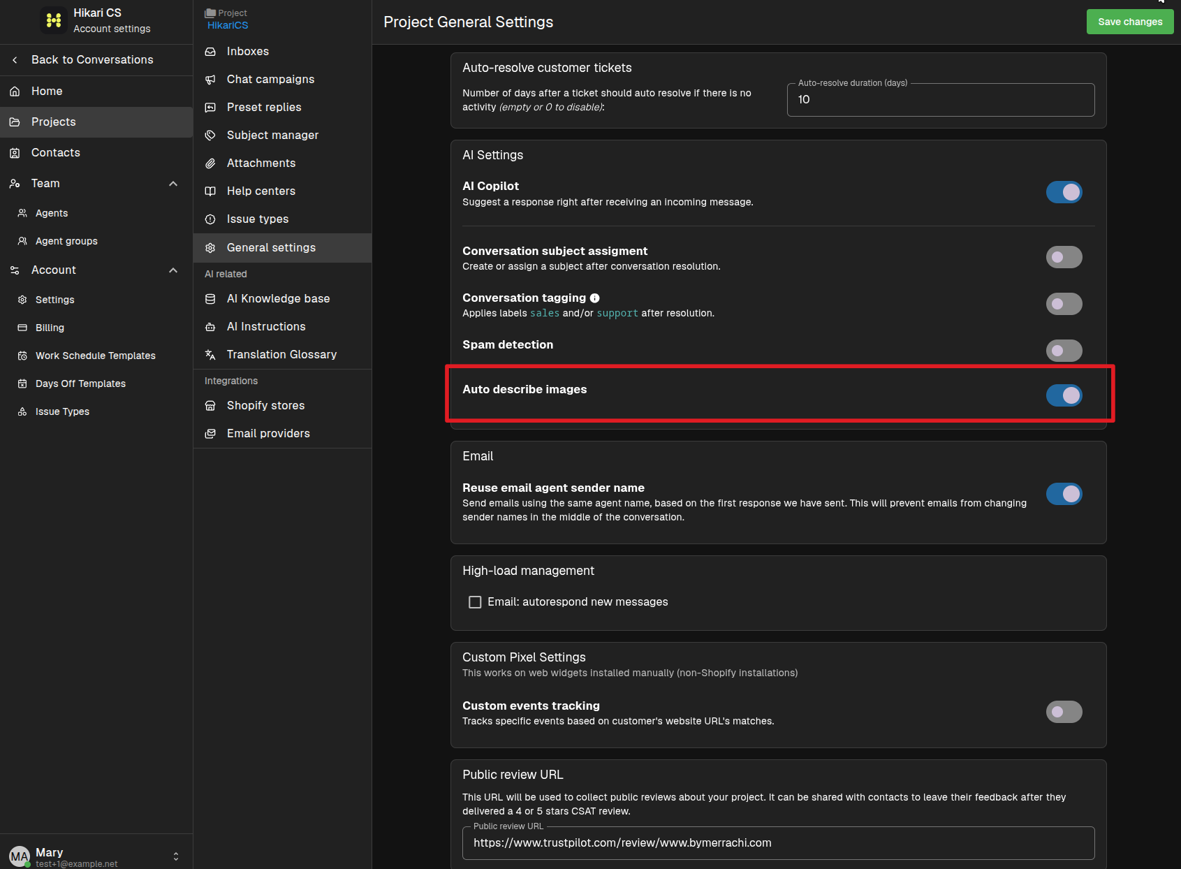
Task: Click the Issue types alert icon in project menu
Action: click(x=210, y=219)
